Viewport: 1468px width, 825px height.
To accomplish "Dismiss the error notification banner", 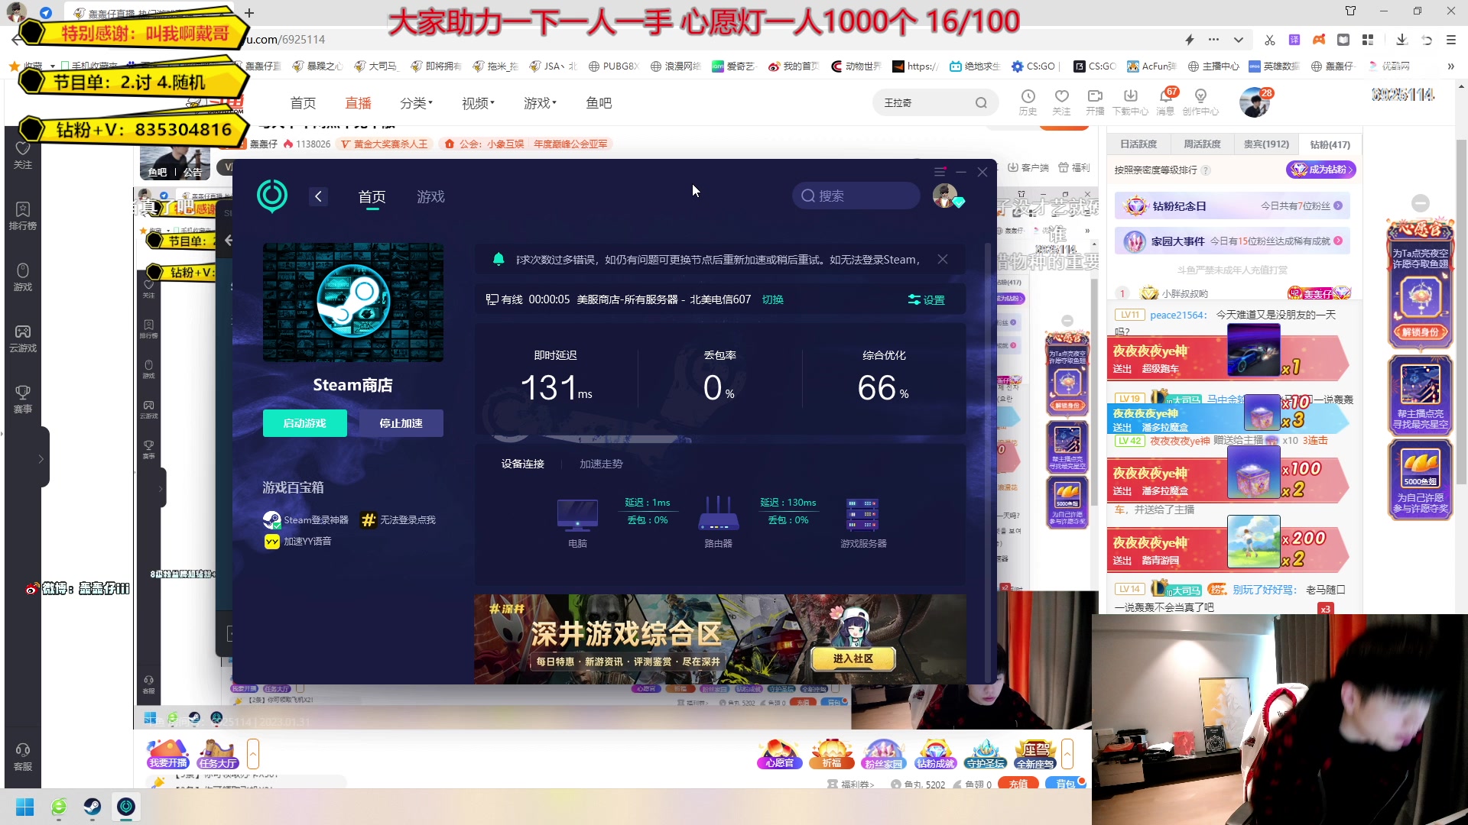I will 943,260.
